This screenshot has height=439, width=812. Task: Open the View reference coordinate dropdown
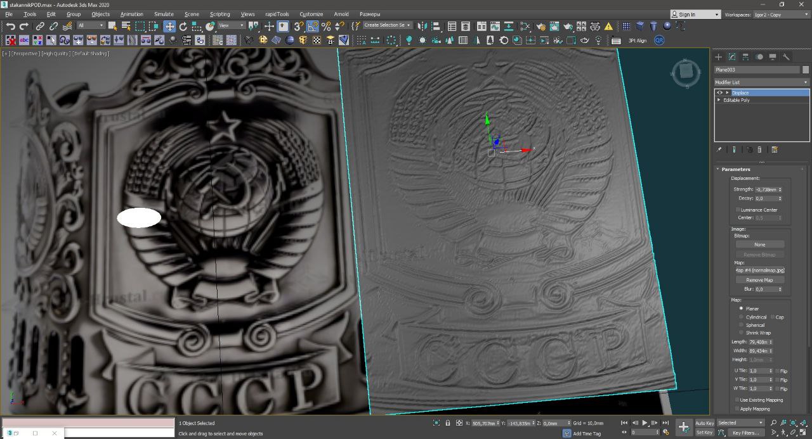232,26
